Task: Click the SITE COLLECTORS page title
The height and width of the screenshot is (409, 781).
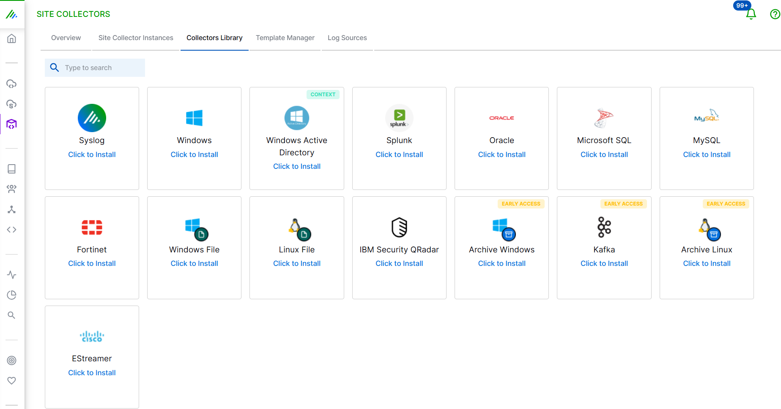Action: pyautogui.click(x=73, y=14)
